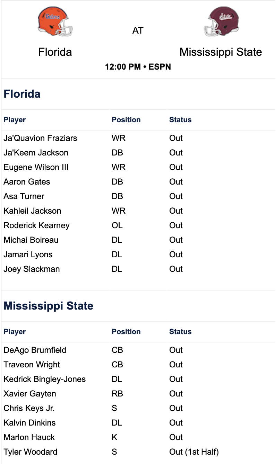276x464 pixels.
Task: Click the Mississippi State section heading
Action: pyautogui.click(x=49, y=306)
